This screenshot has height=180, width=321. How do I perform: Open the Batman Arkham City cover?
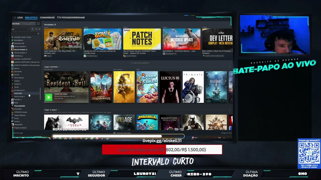point(66,122)
